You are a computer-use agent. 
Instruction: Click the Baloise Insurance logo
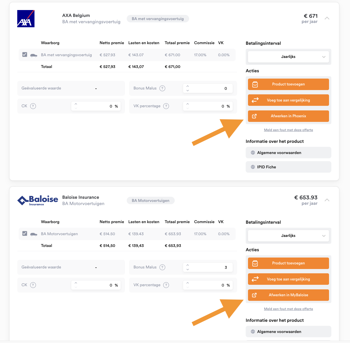38,200
